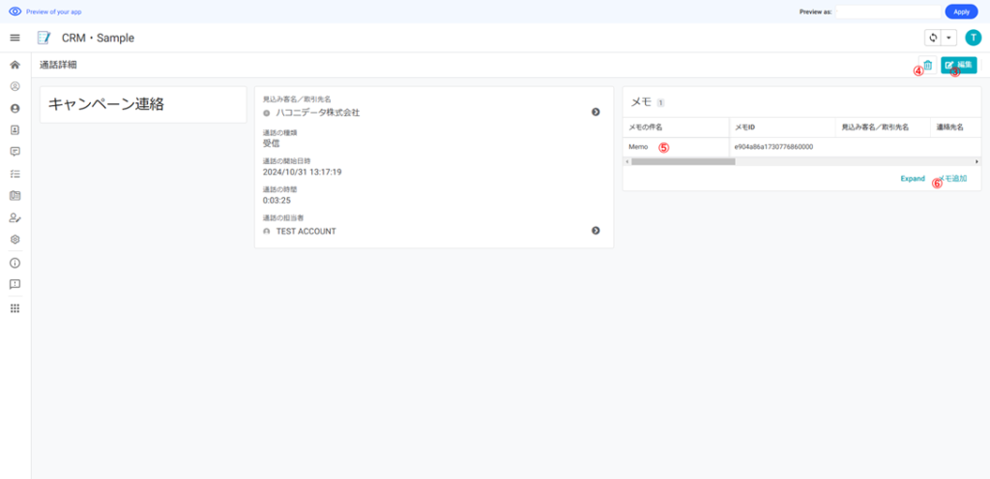
Task: Open the checklist tasks sidebar view
Action: coord(15,173)
